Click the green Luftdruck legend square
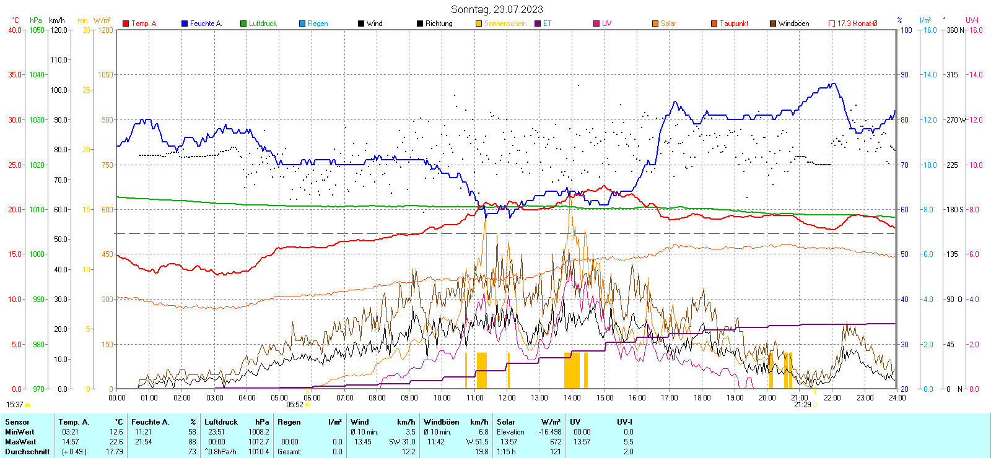Image resolution: width=991 pixels, height=458 pixels. click(x=243, y=24)
